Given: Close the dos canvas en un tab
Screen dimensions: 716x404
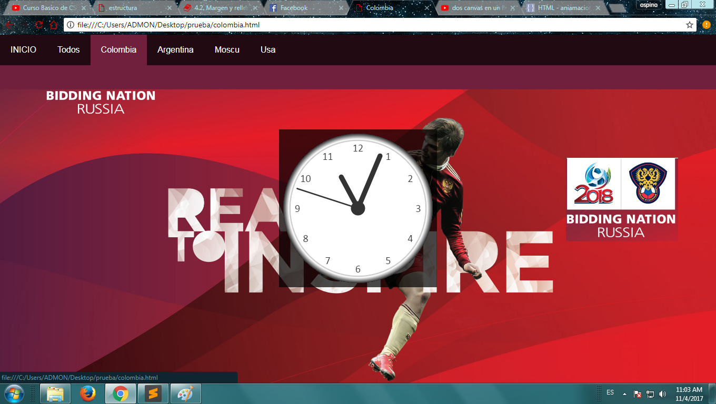Looking at the screenshot, I should click(x=513, y=8).
